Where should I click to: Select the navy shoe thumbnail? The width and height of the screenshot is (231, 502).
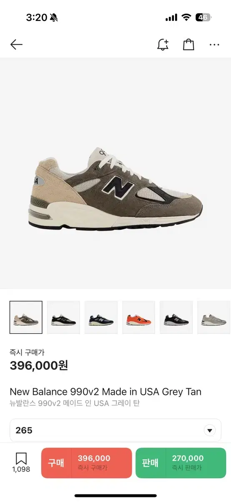click(x=101, y=317)
